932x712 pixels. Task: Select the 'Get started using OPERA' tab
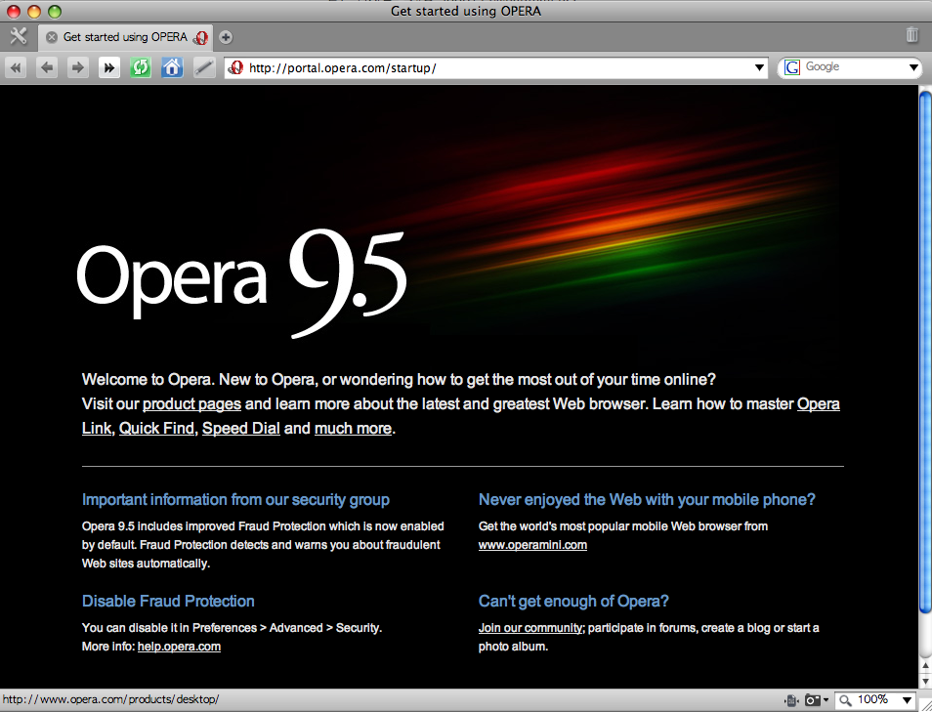coord(127,37)
